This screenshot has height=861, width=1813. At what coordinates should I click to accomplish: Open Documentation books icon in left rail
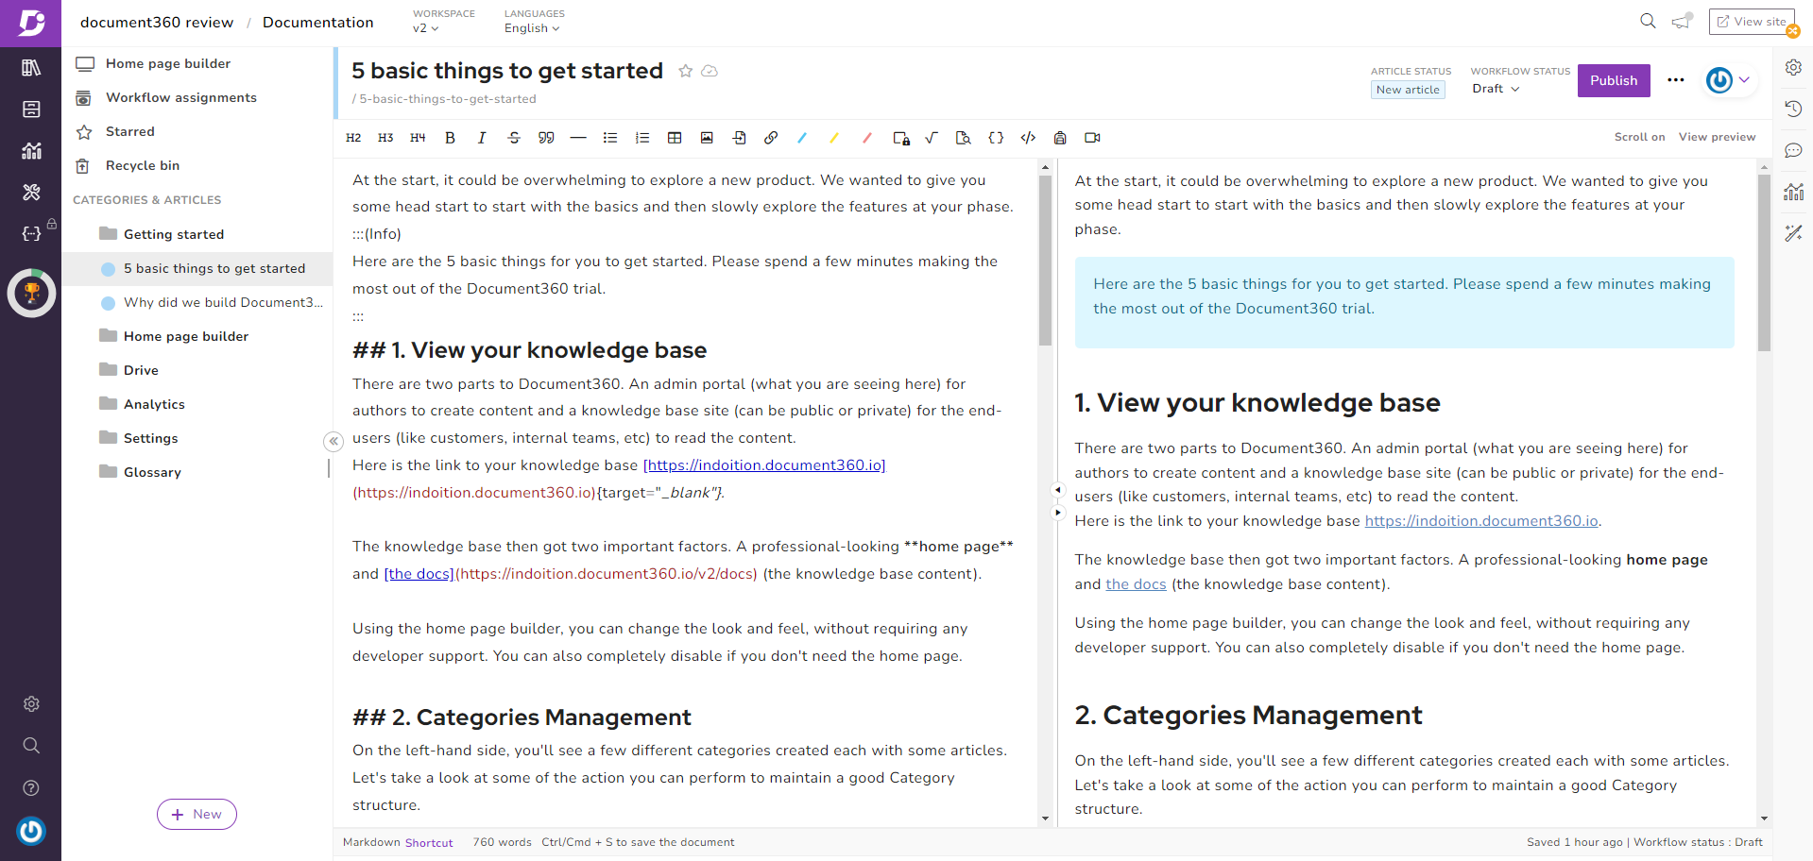tap(31, 67)
